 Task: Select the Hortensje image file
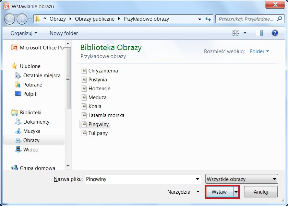coord(96,89)
